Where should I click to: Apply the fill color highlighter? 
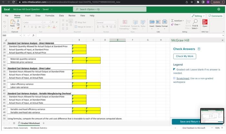(x=49, y=27)
